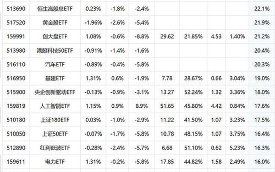Click the 央企创新驱动ETF name

pyautogui.click(x=55, y=92)
